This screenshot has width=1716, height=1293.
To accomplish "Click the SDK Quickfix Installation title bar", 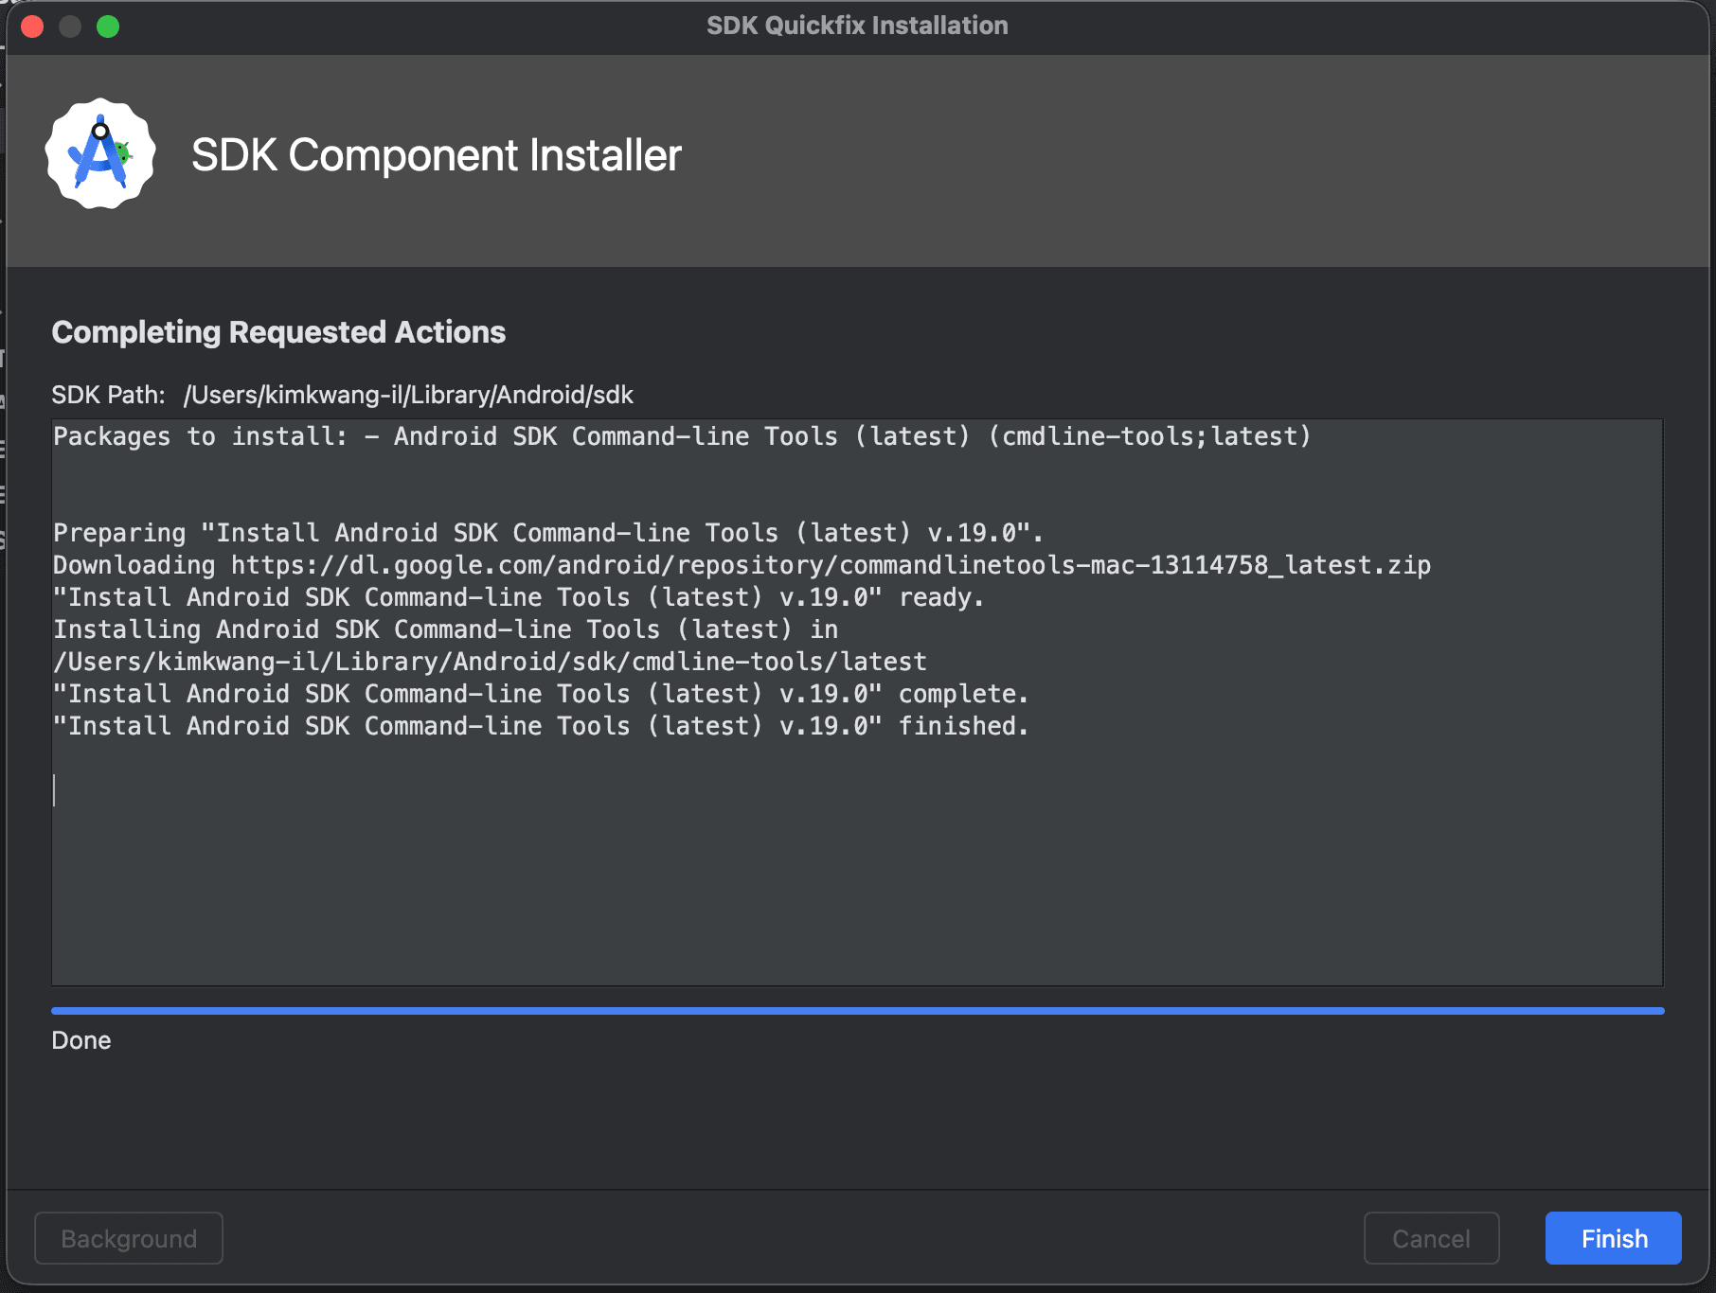I will 857,26.
